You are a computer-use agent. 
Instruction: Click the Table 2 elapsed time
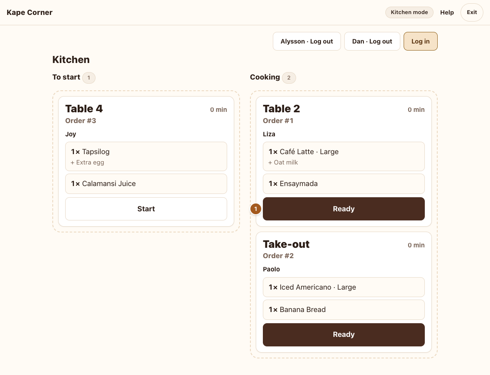pos(416,110)
